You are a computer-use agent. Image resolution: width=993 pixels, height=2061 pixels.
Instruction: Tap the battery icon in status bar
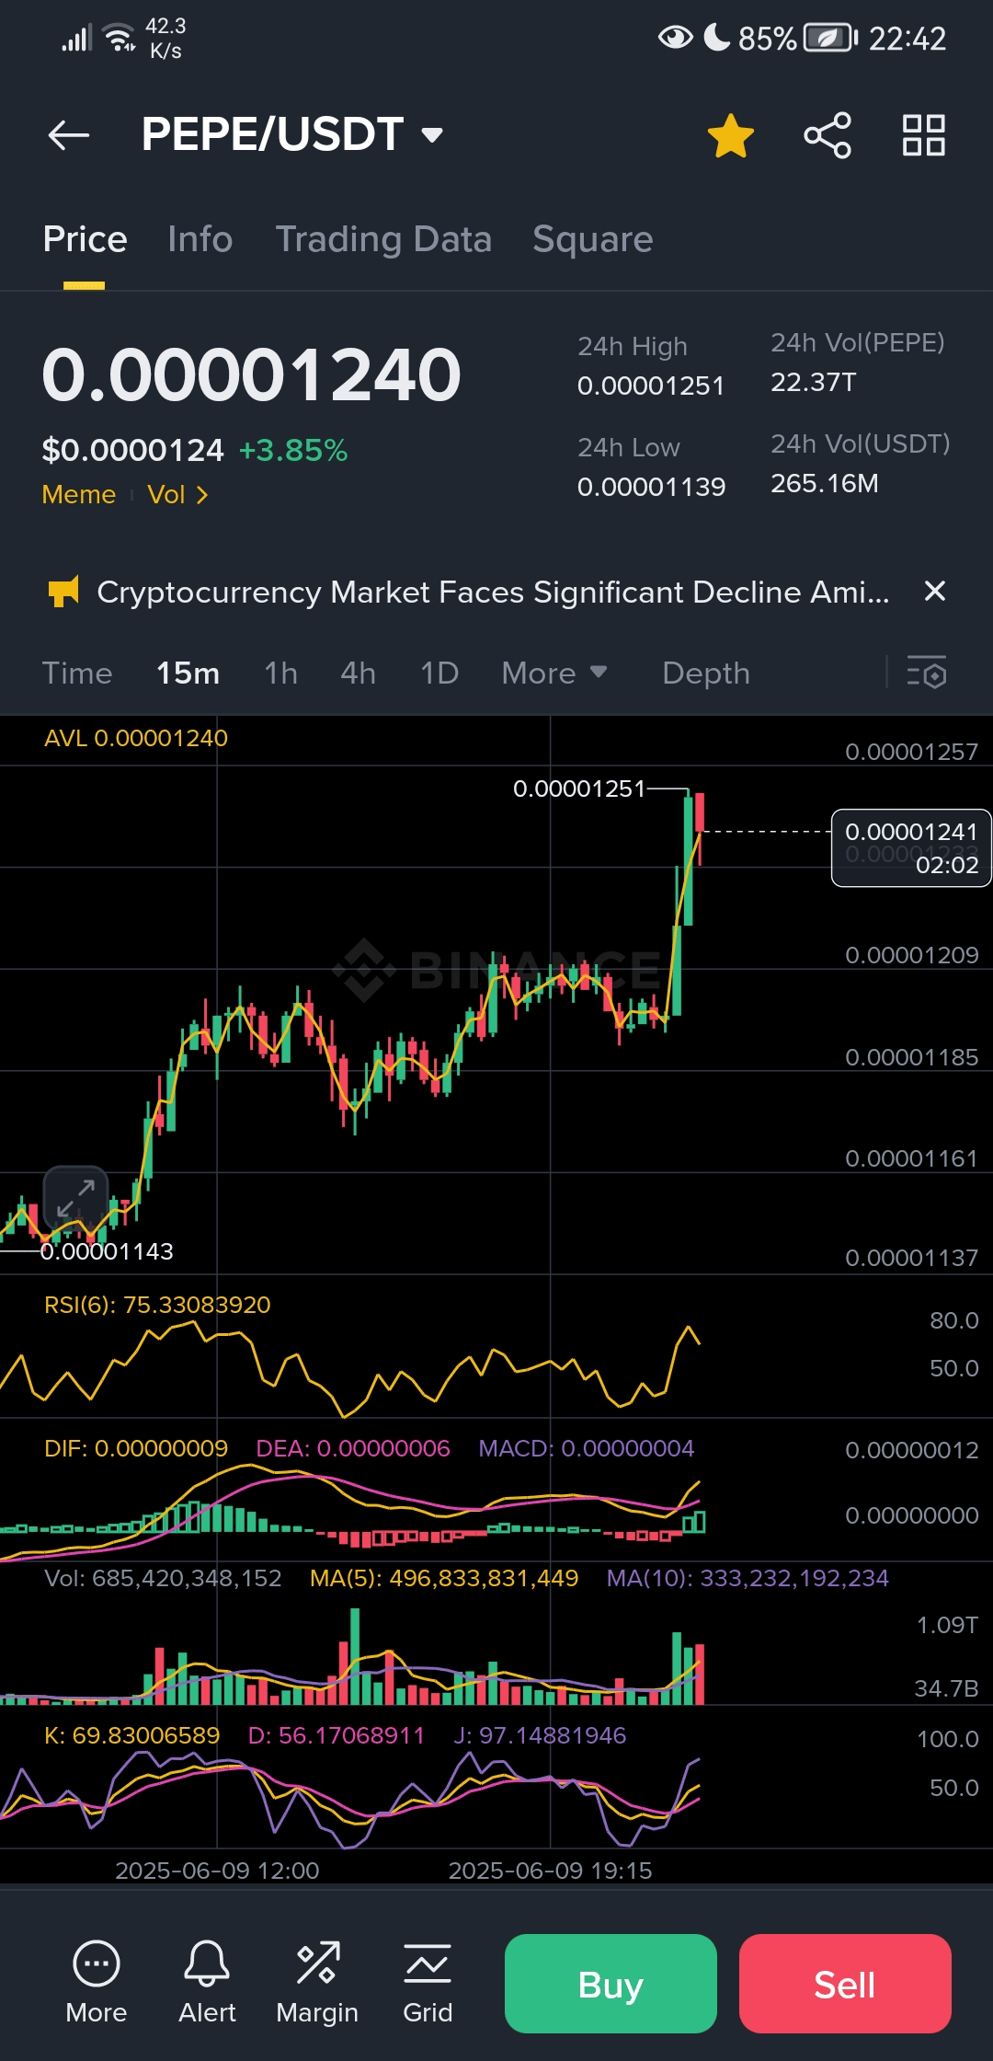[x=831, y=38]
